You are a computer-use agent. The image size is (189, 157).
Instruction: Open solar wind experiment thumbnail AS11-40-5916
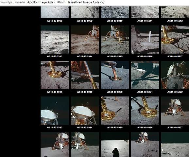point(145,40)
